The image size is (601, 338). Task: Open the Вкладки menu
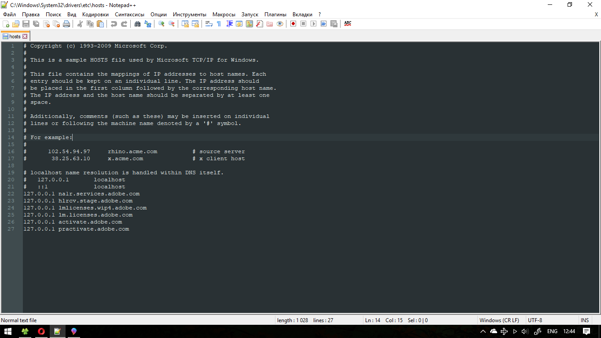(303, 15)
